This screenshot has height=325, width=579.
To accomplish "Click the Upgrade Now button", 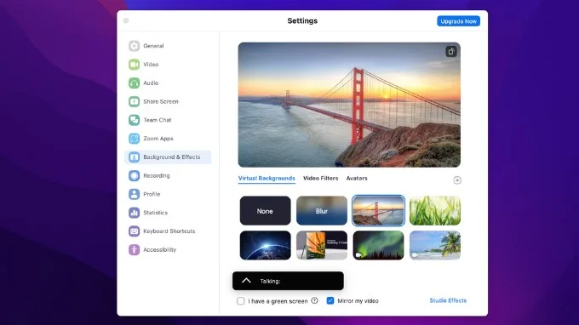I will tap(458, 21).
